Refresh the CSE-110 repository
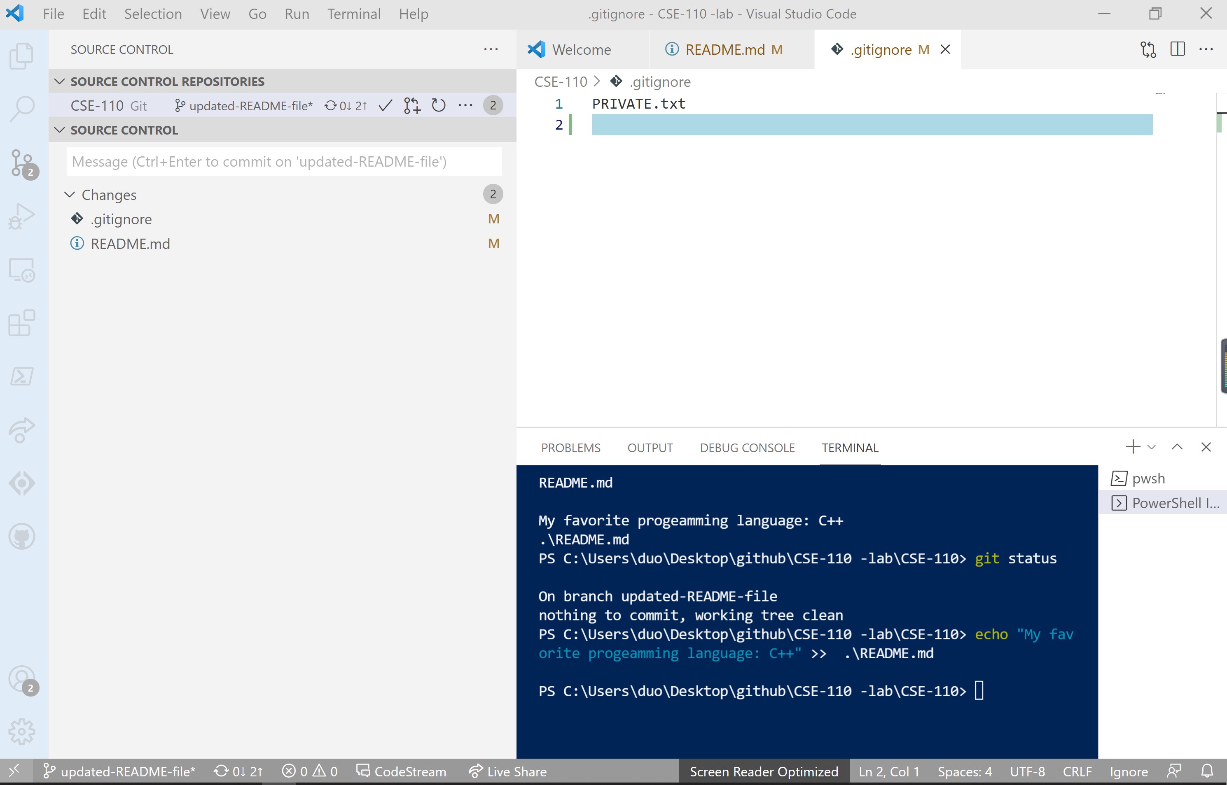This screenshot has height=785, width=1227. pos(439,105)
